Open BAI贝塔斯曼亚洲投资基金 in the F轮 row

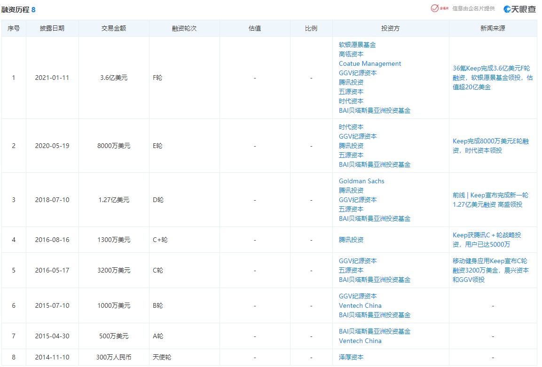[374, 110]
